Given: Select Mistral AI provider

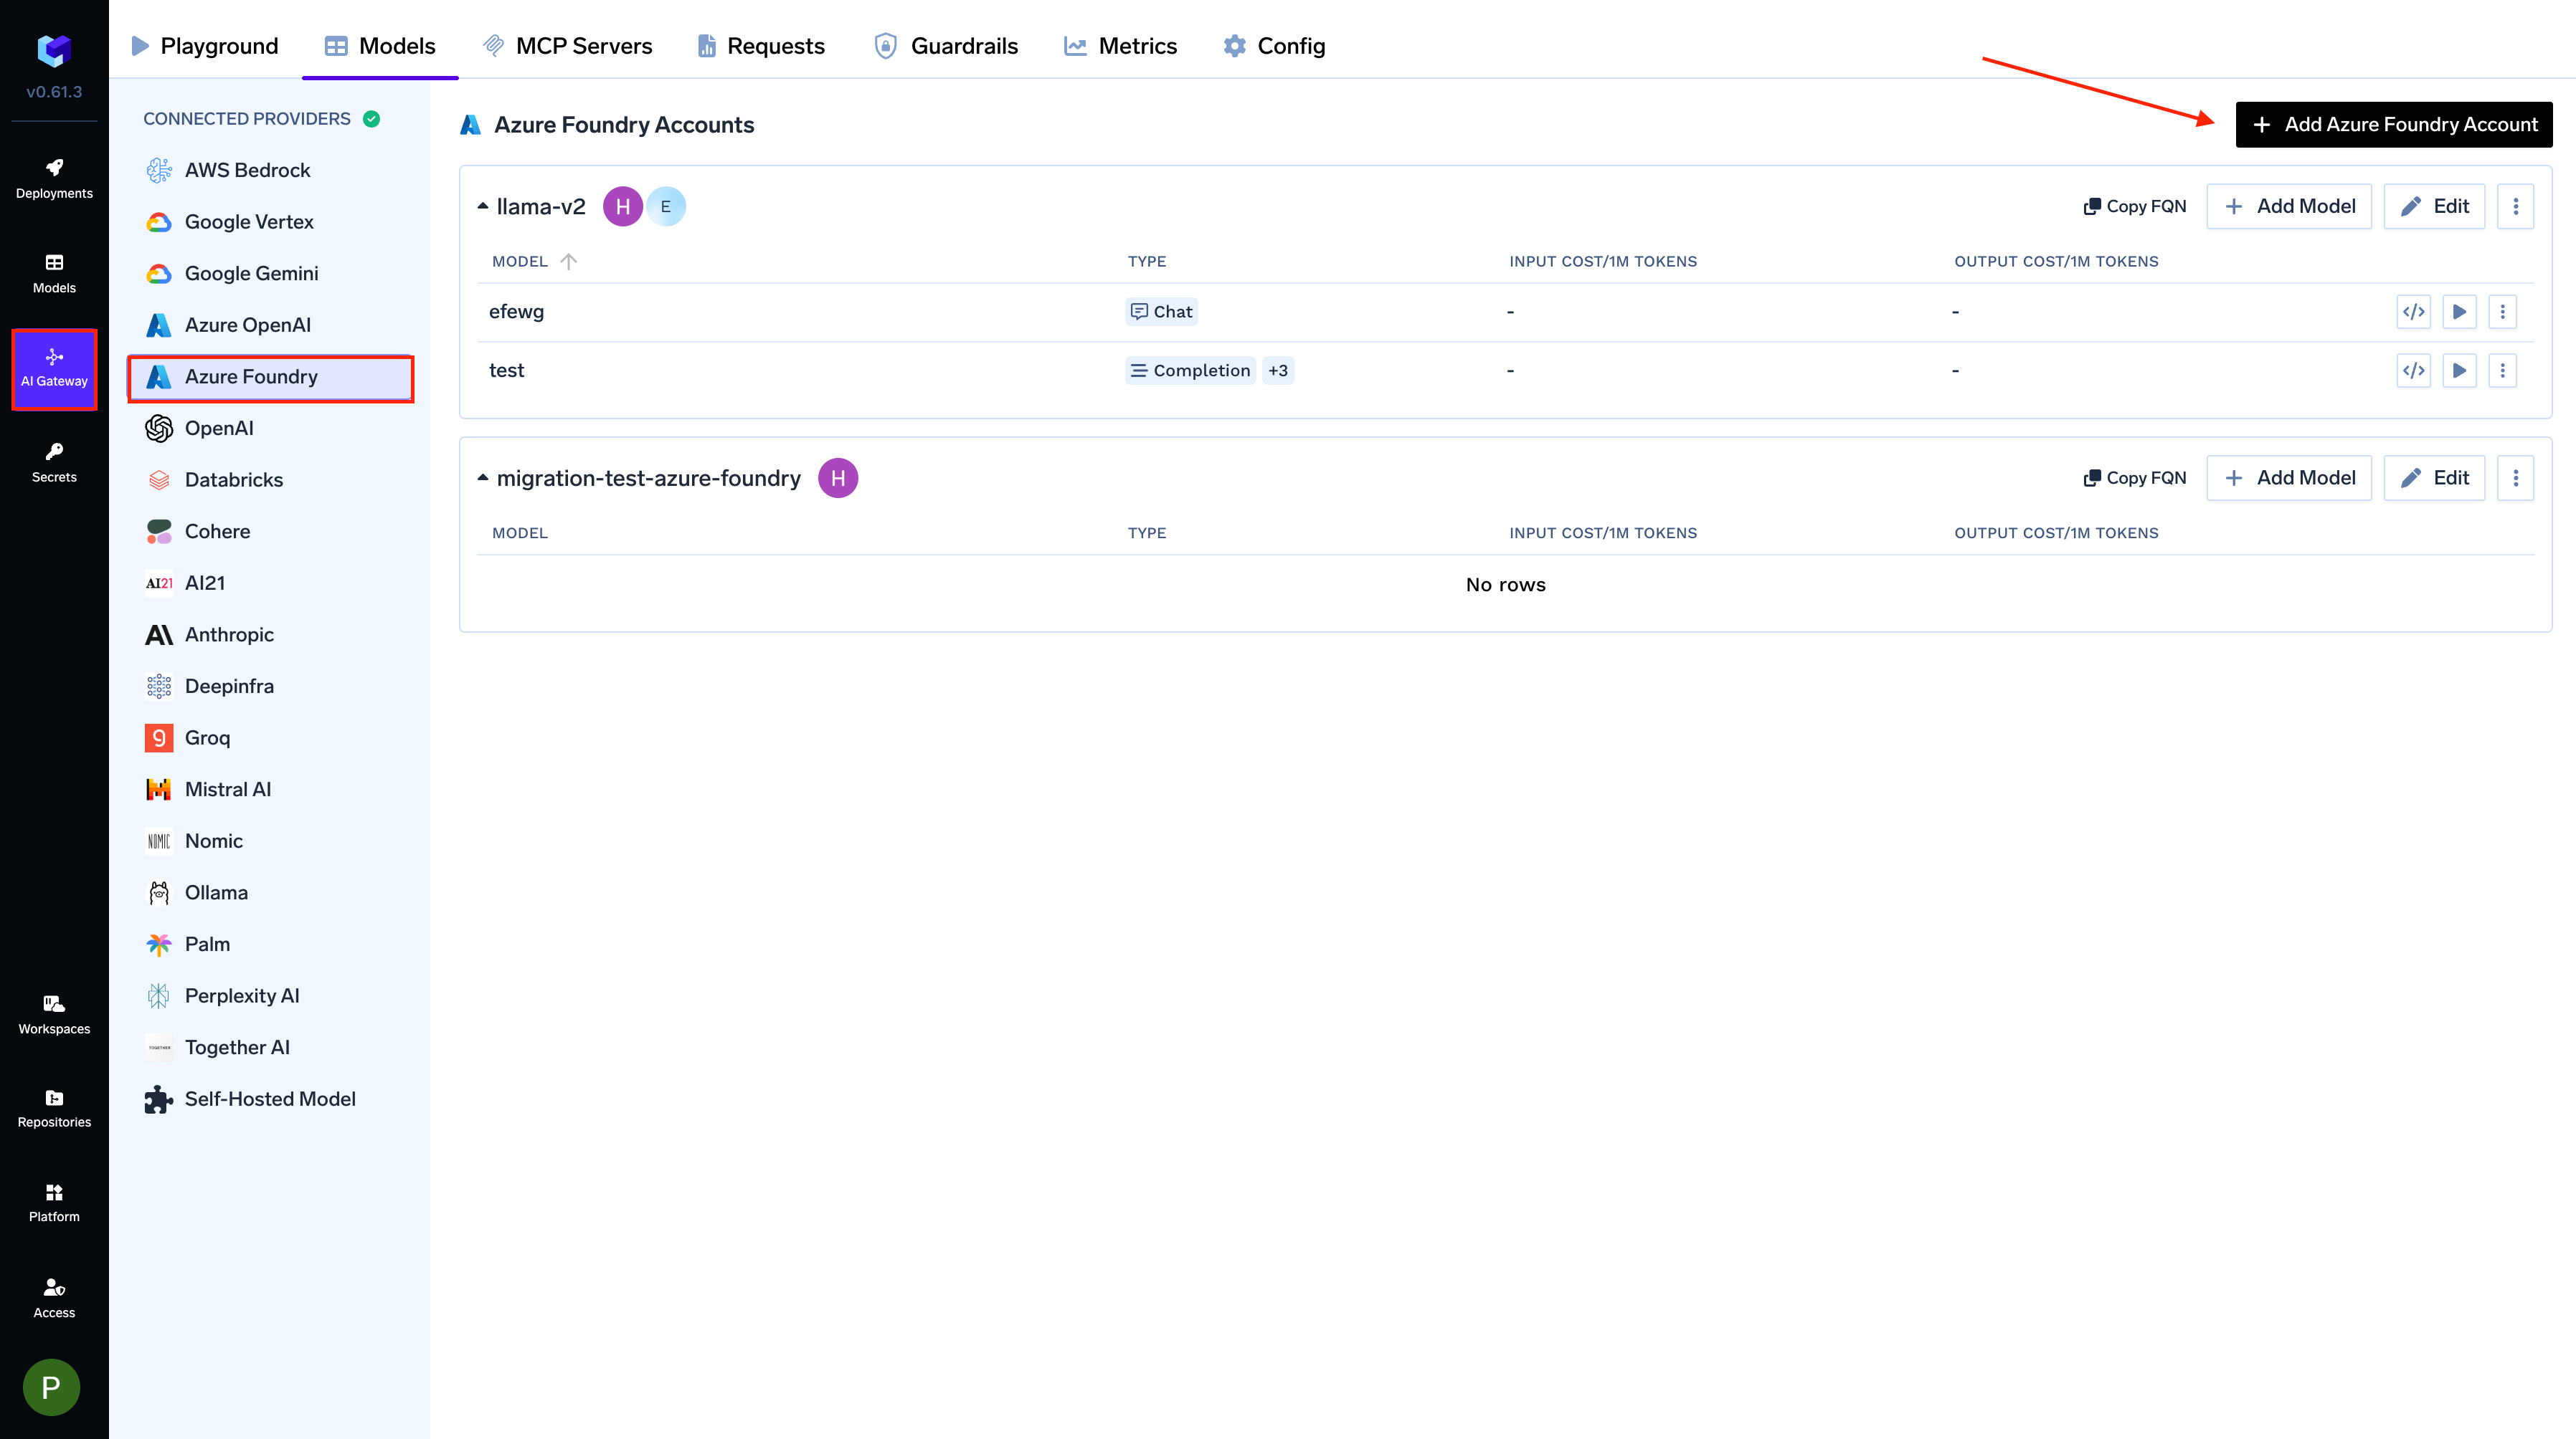Looking at the screenshot, I should tap(270, 790).
